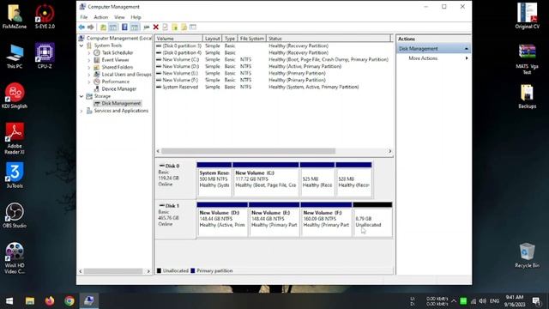Open the Action menu

click(x=101, y=17)
